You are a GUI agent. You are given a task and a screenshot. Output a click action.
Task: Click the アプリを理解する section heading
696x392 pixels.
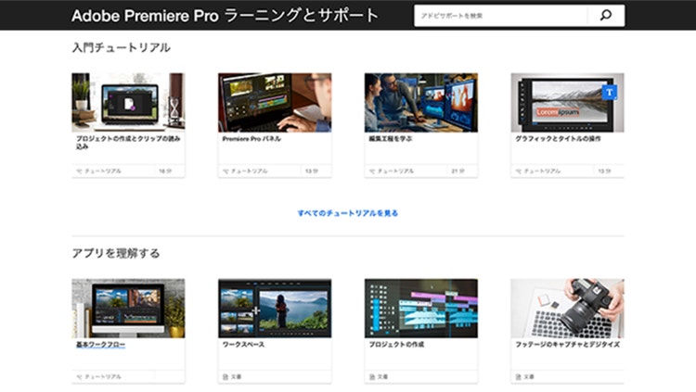(x=116, y=253)
